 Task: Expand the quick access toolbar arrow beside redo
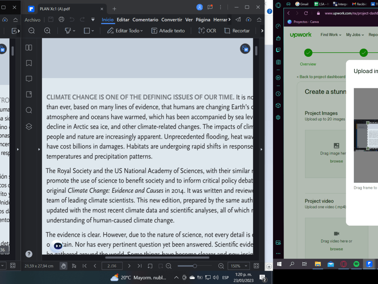93,20
